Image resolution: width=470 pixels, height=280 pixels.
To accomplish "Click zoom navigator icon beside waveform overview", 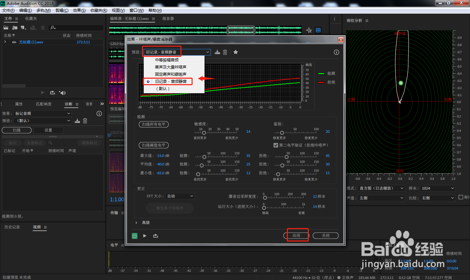I will [x=309, y=30].
